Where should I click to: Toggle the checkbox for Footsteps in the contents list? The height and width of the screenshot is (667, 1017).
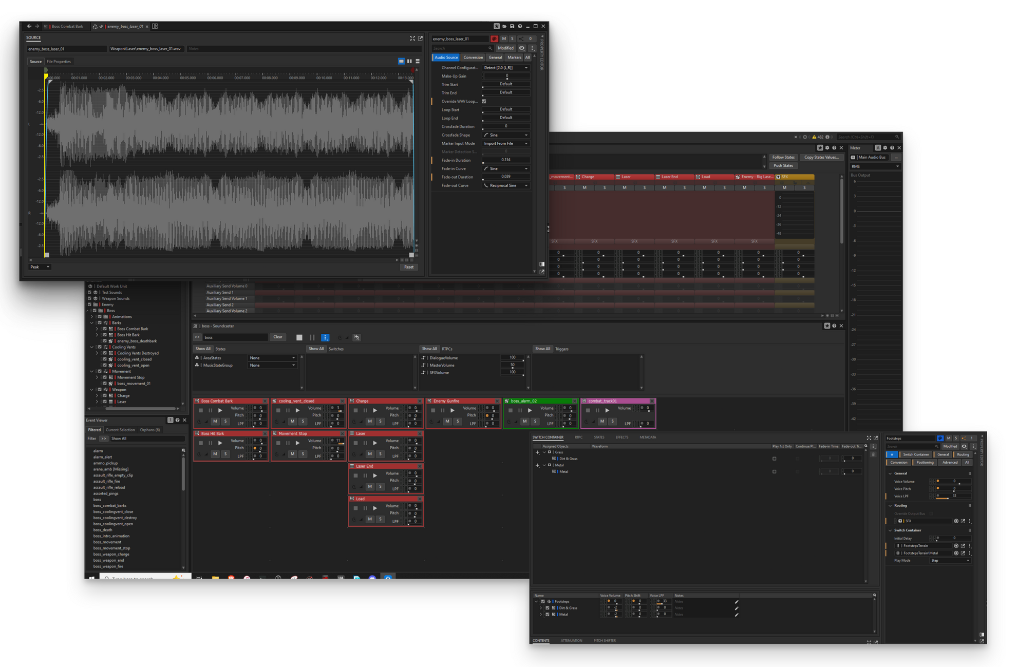click(543, 601)
